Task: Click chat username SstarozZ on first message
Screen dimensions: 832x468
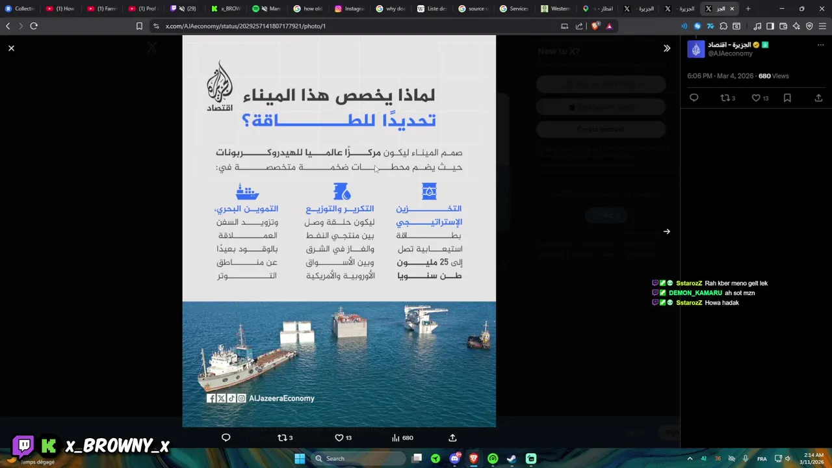Action: (689, 283)
